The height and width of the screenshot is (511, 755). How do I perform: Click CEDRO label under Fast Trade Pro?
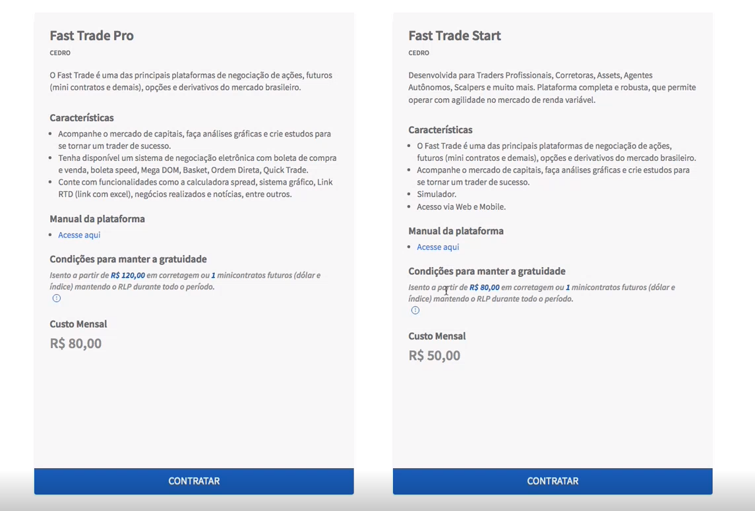[x=60, y=53]
